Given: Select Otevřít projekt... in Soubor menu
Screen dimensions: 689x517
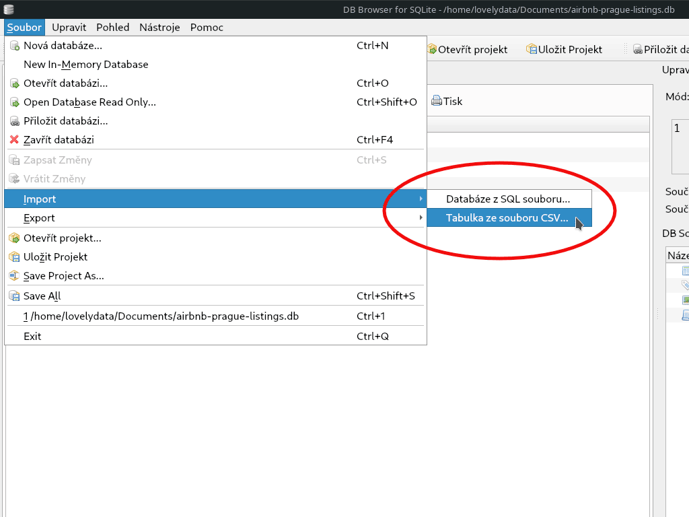Looking at the screenshot, I should point(215,238).
